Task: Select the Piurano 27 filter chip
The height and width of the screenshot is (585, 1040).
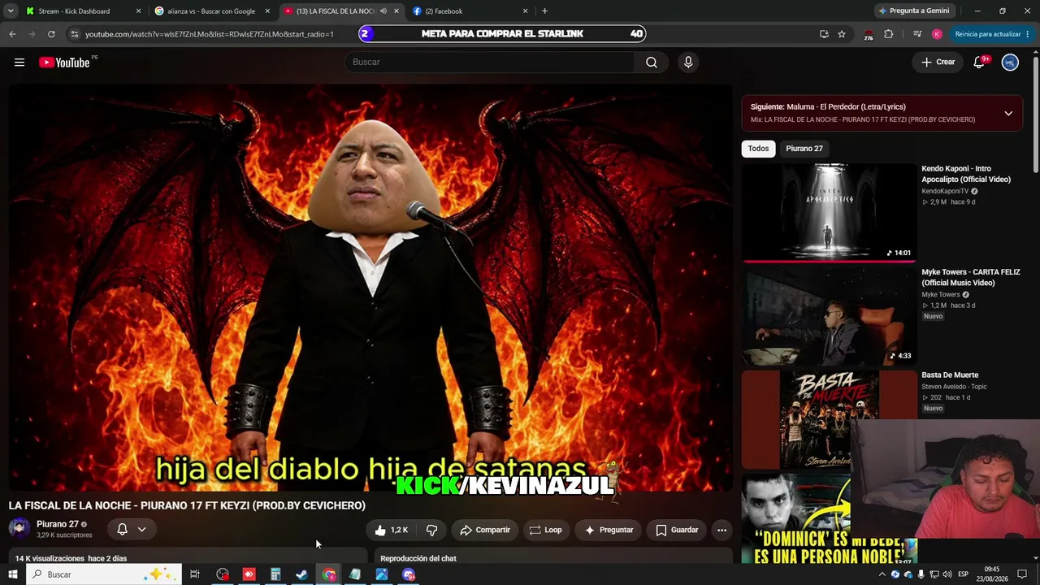Action: coord(804,149)
